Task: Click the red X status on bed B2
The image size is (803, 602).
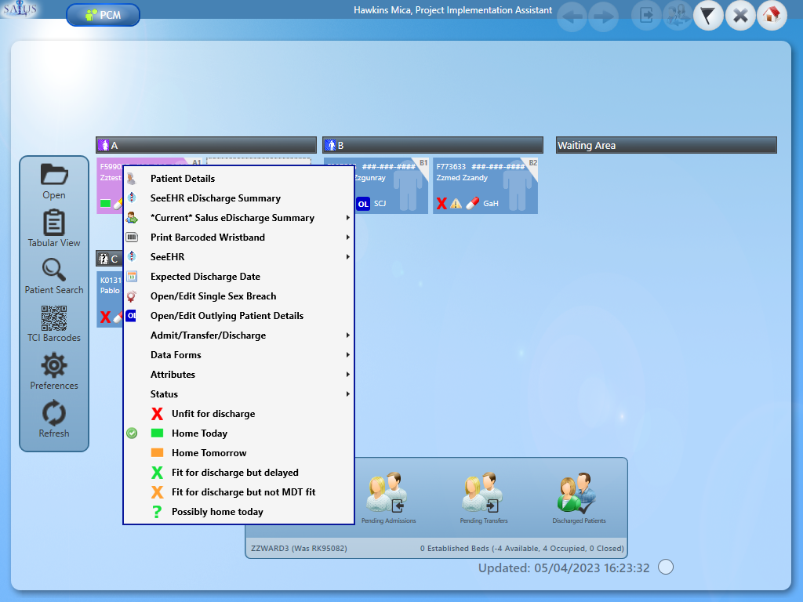Action: [441, 204]
